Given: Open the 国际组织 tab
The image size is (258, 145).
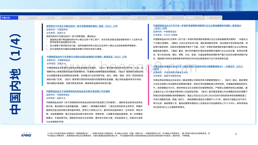Looking at the screenshot, I should pos(47,18).
